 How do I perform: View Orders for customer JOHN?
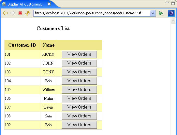pos(79,63)
